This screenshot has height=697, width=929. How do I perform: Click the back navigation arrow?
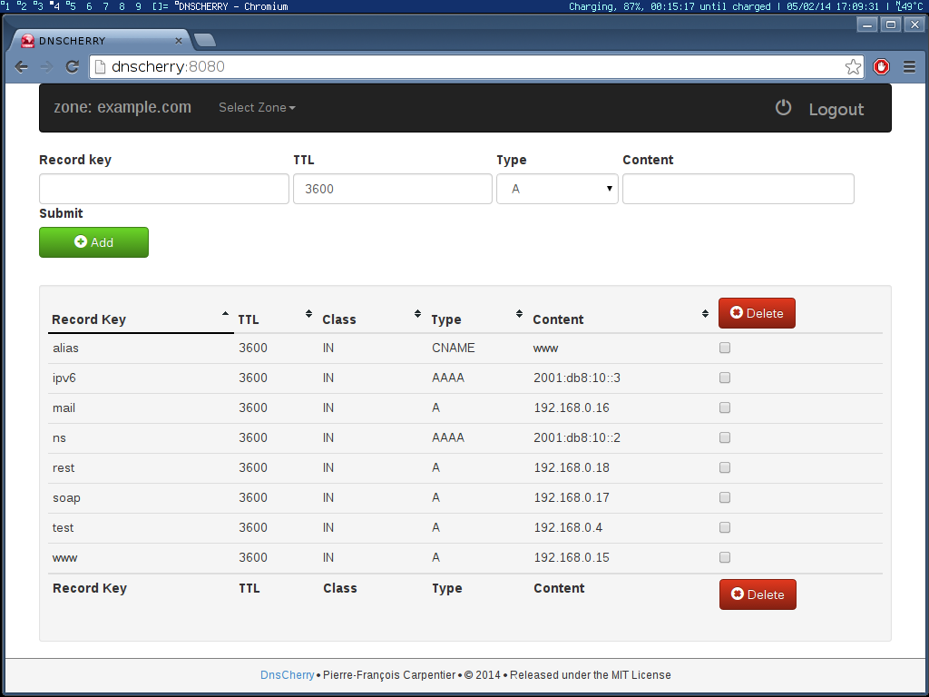[21, 66]
